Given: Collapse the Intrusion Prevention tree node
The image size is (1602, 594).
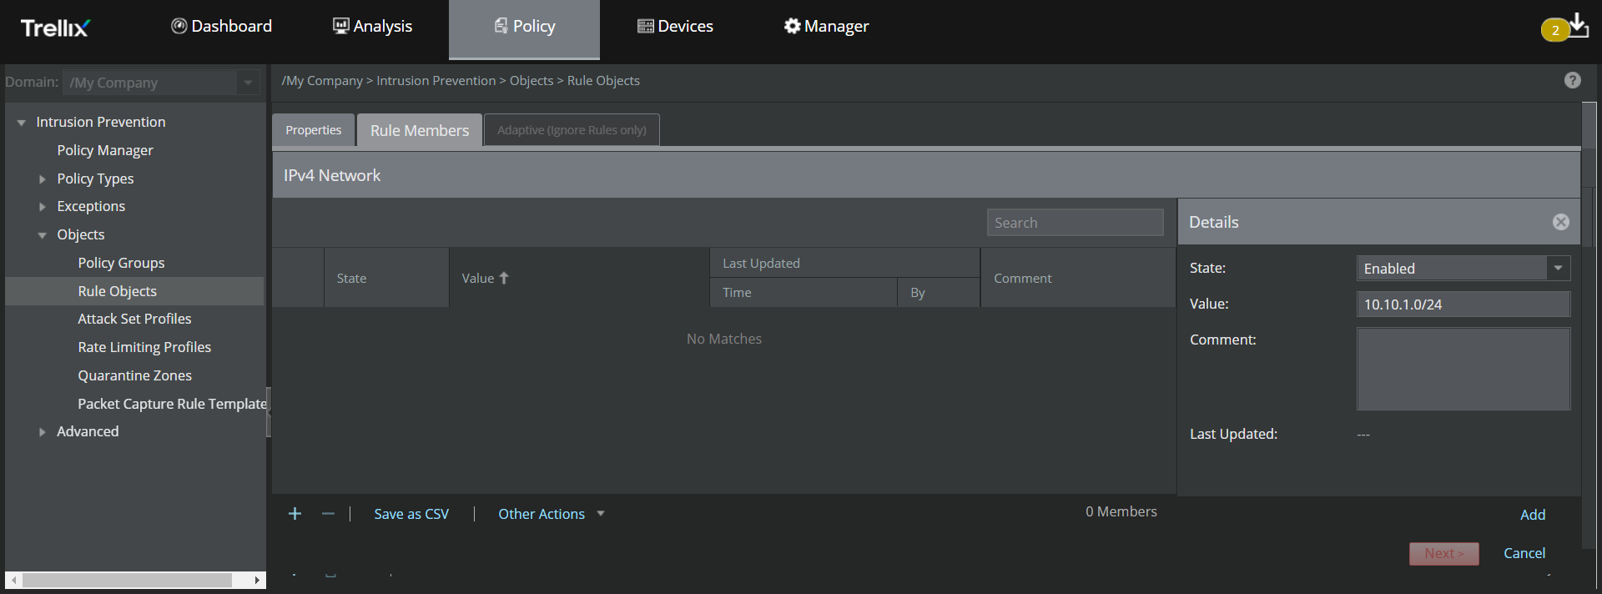Looking at the screenshot, I should click(22, 123).
